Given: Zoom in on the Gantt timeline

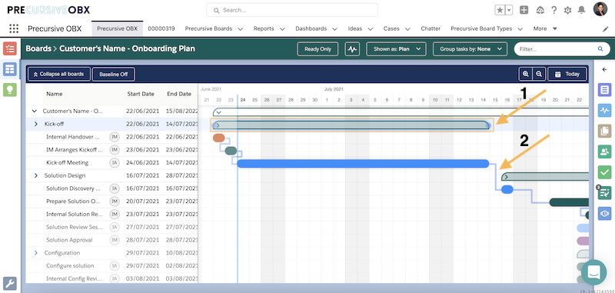Looking at the screenshot, I should point(525,74).
